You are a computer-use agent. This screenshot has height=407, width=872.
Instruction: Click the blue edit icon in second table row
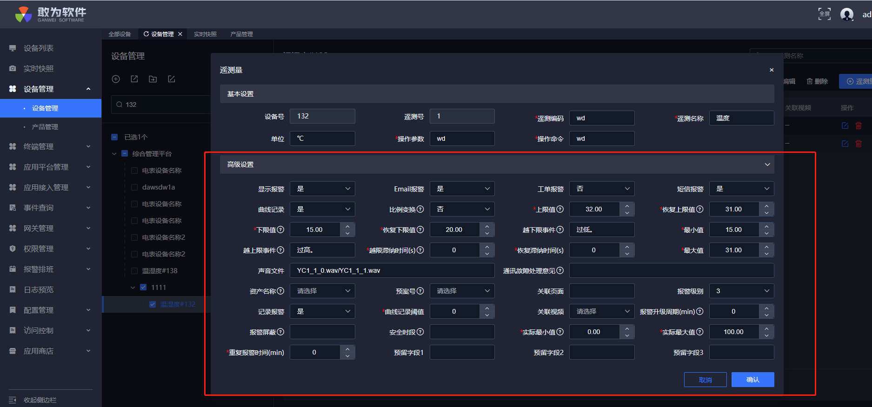(x=845, y=144)
